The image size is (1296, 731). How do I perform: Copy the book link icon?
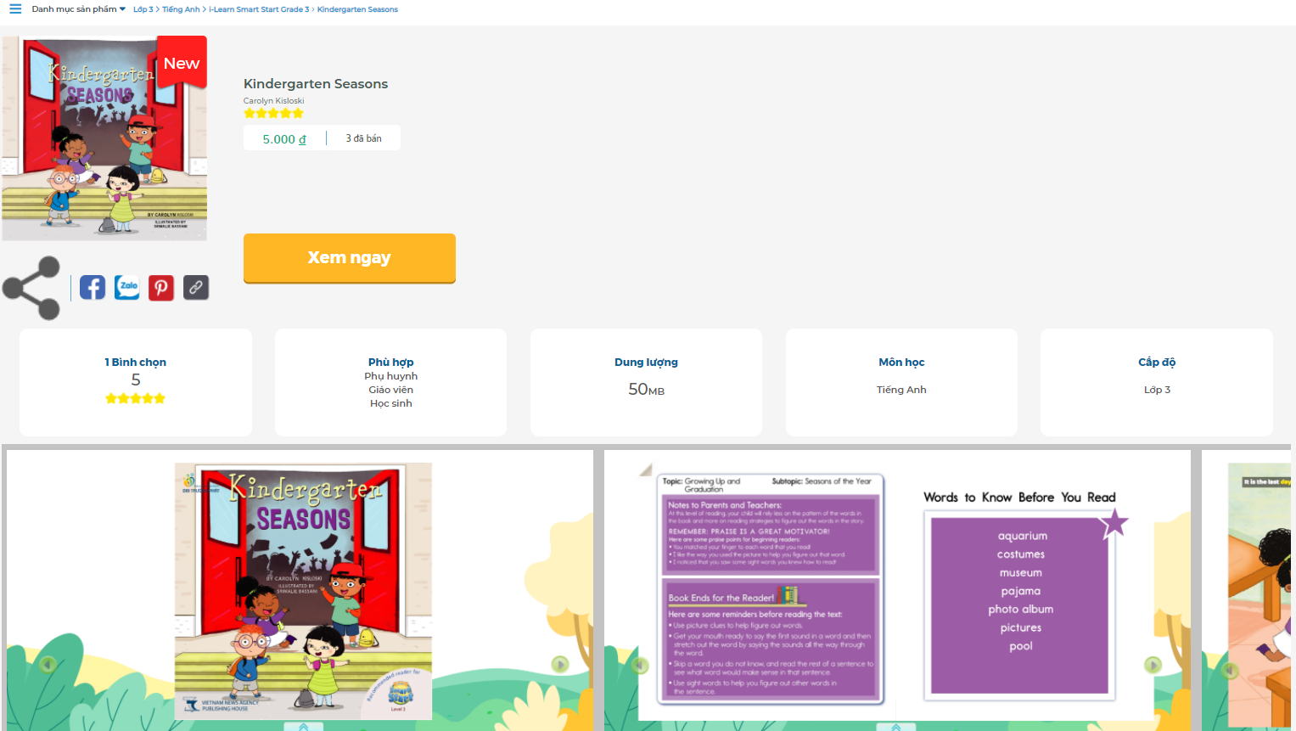point(196,288)
